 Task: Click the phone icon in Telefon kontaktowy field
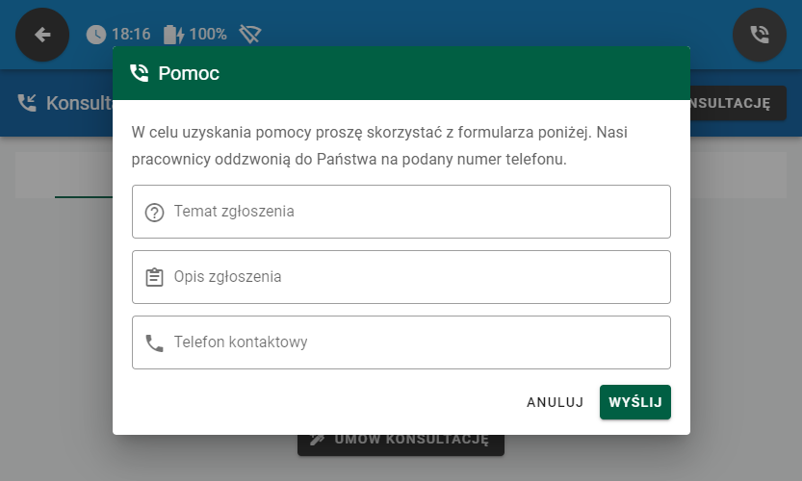(154, 342)
